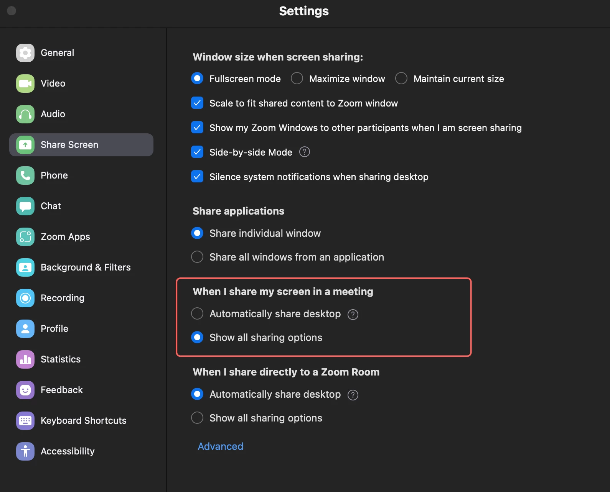The height and width of the screenshot is (492, 610).
Task: Disable Silence system notifications checkbox
Action: (197, 177)
